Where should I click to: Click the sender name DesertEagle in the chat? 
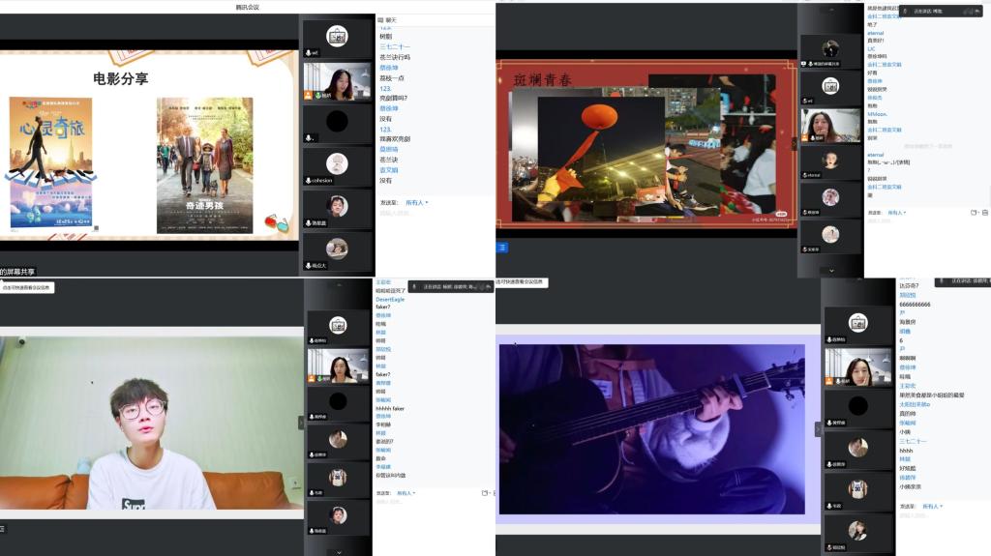point(390,300)
